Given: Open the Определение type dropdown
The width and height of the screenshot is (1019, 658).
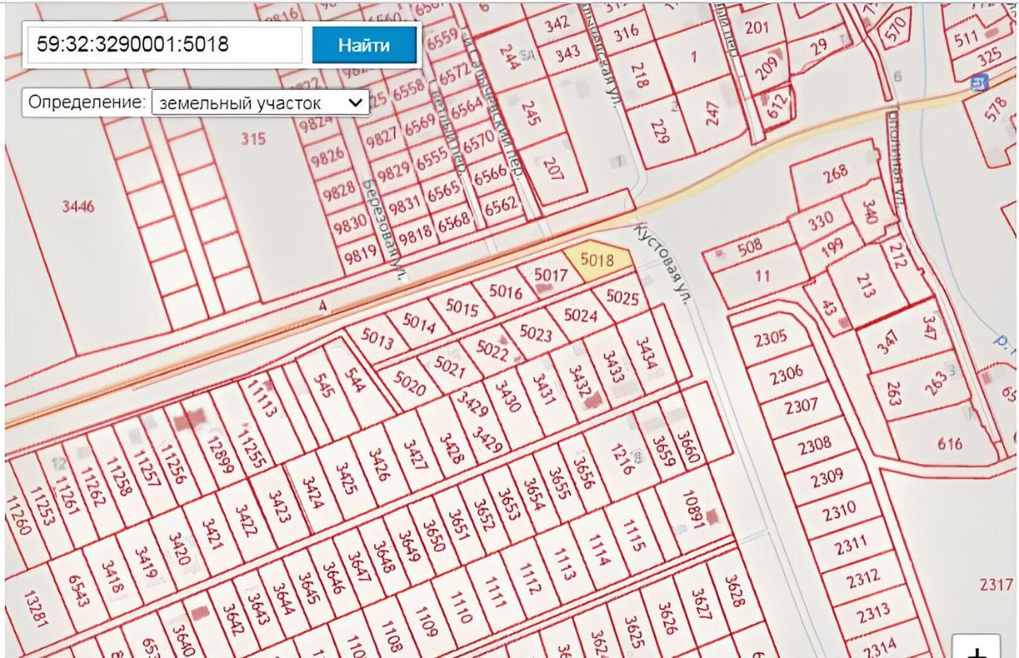Looking at the screenshot, I should pyautogui.click(x=260, y=103).
